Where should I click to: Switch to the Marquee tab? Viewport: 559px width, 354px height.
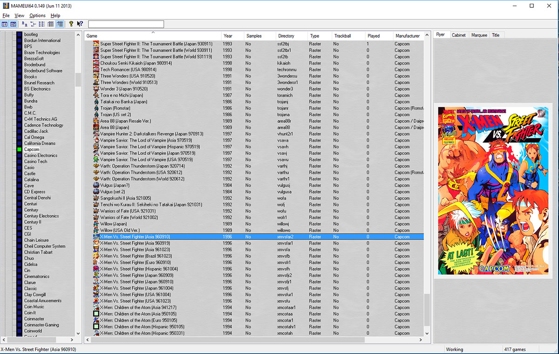pos(479,35)
